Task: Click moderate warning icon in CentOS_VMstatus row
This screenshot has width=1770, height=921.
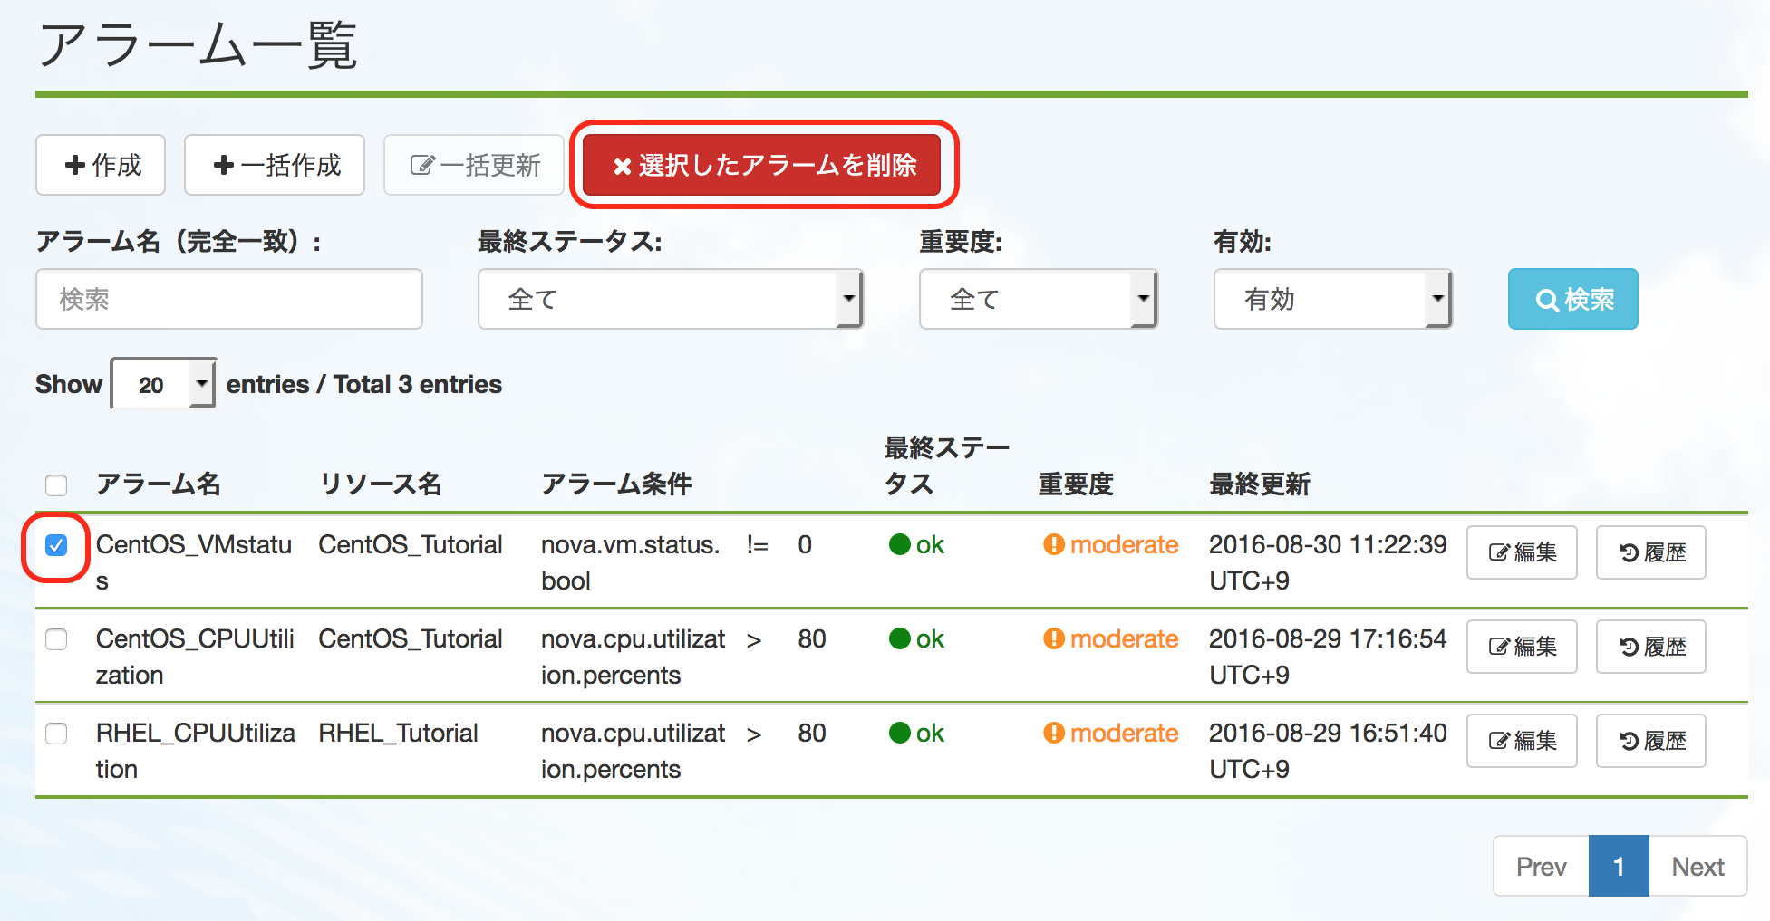Action: coord(1053,544)
